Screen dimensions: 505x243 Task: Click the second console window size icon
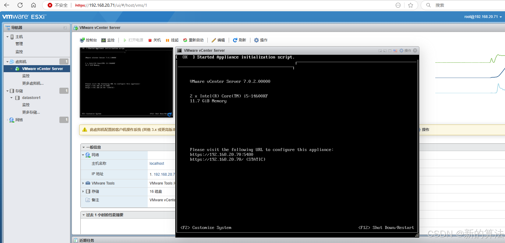click(385, 51)
